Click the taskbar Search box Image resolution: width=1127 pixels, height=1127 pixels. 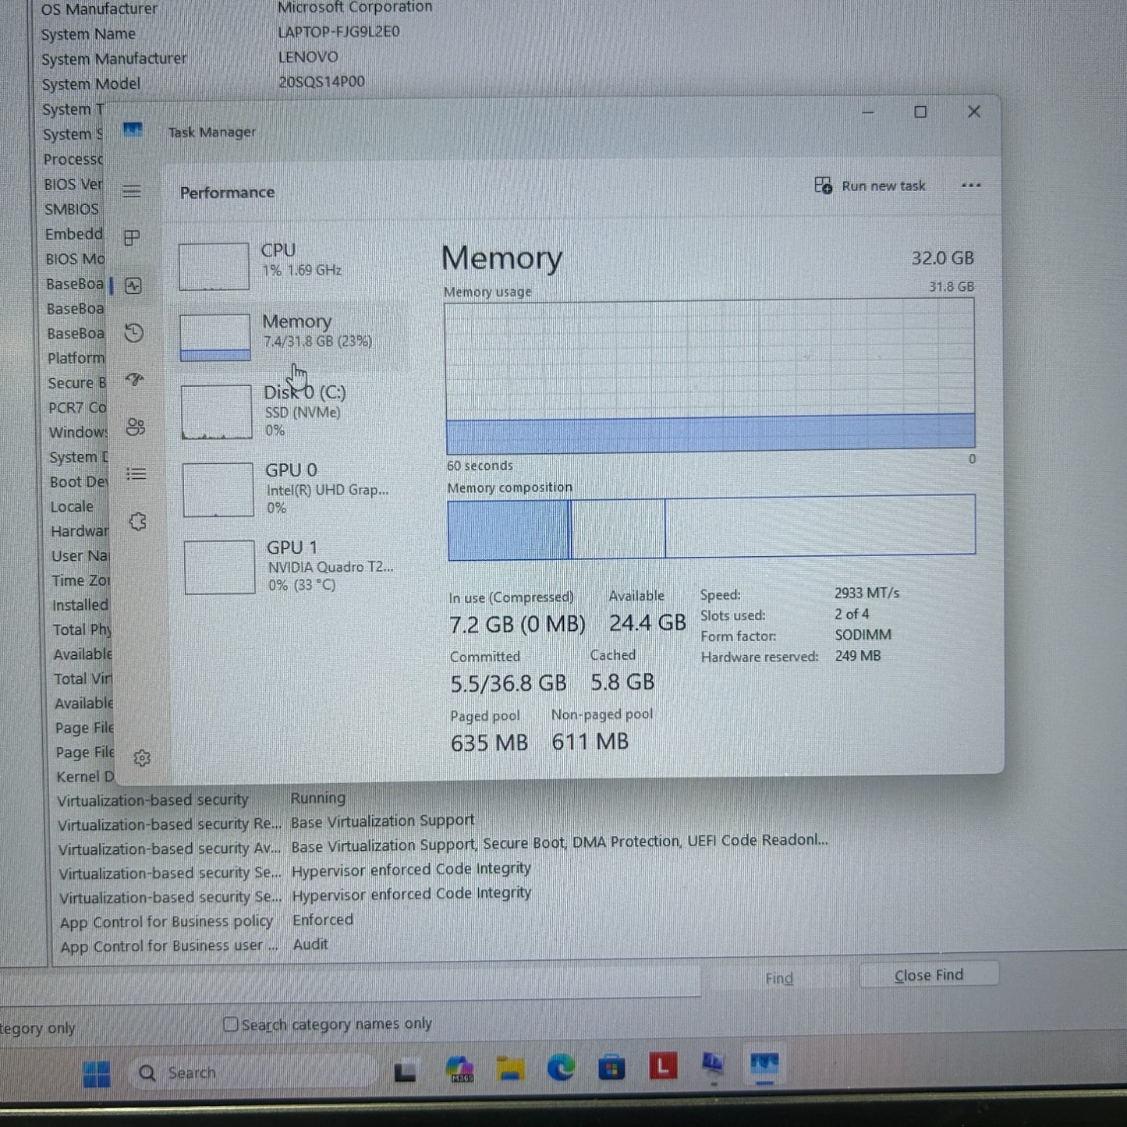pyautogui.click(x=253, y=1073)
